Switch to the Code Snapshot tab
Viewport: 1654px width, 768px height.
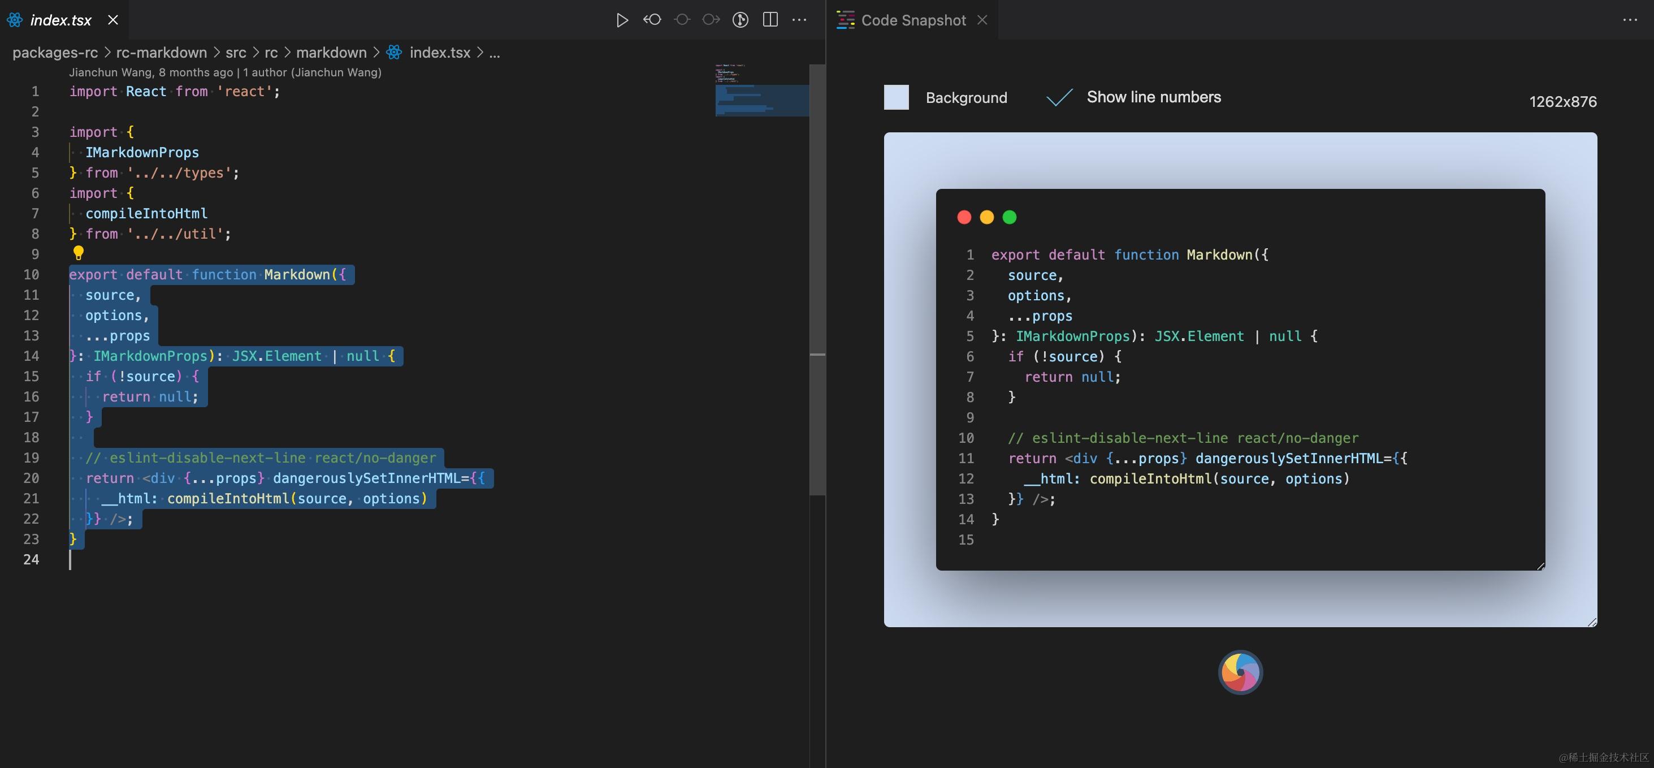912,20
